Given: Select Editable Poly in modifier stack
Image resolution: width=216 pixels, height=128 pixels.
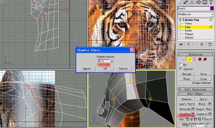Looking at the screenshot, I should [x=191, y=20].
